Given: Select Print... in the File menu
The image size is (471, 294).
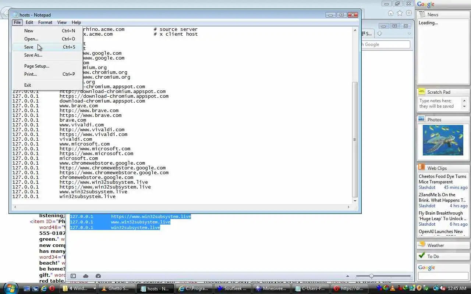Looking at the screenshot, I should click(47, 74).
